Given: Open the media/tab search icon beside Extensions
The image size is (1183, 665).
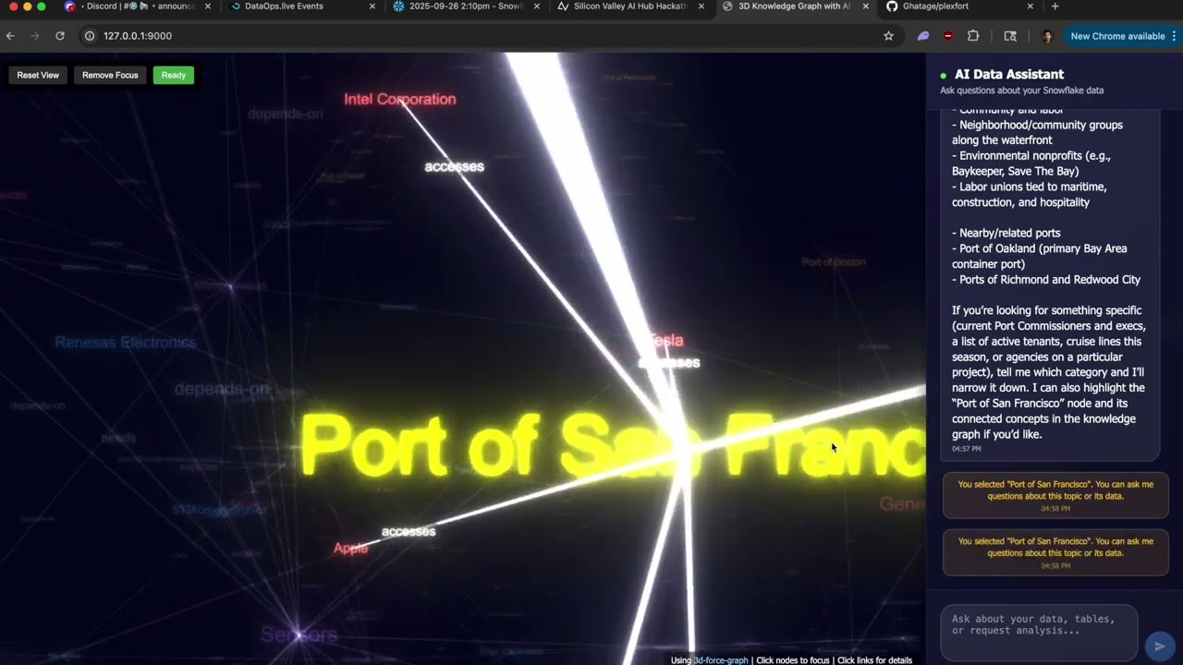Looking at the screenshot, I should (1010, 36).
